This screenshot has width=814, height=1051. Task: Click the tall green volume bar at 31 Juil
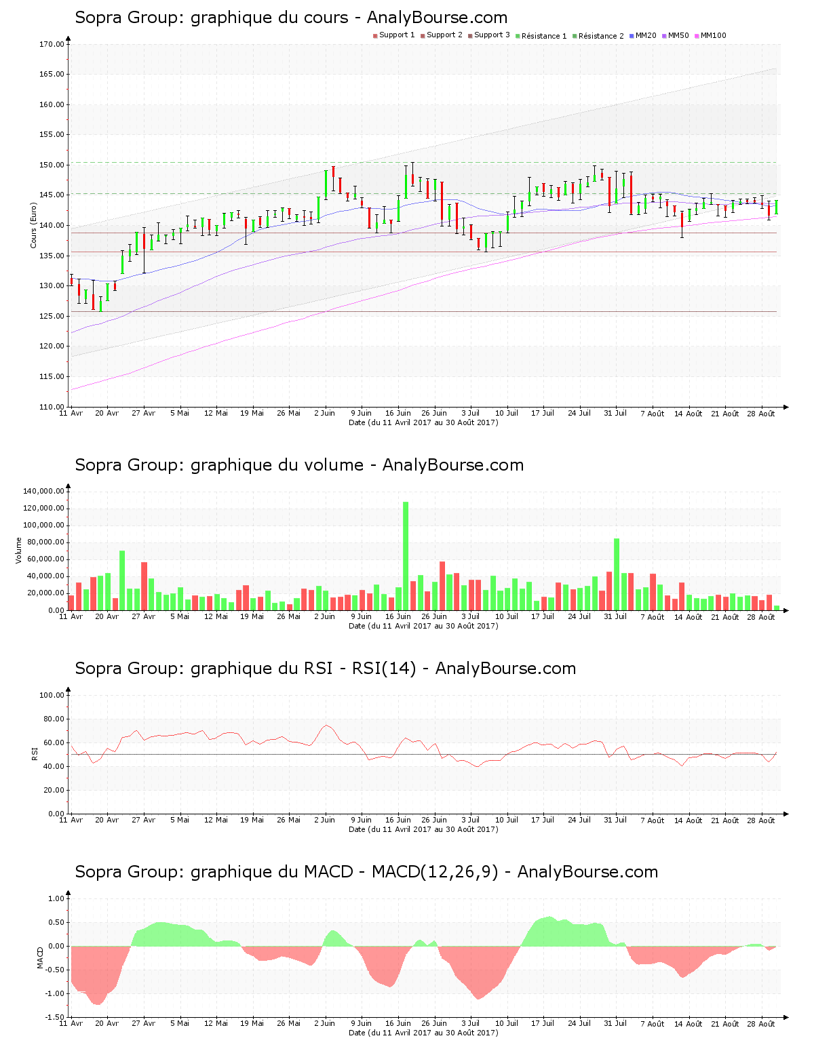(617, 574)
